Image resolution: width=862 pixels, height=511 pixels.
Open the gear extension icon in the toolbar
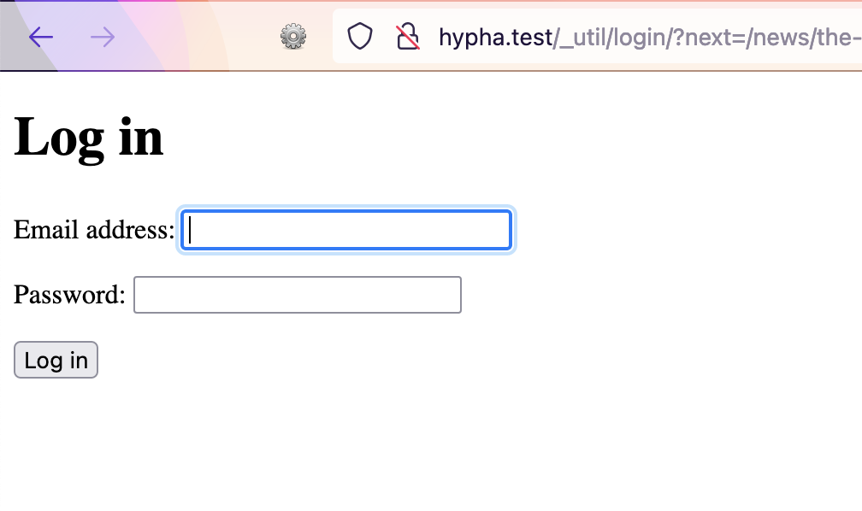tap(292, 37)
